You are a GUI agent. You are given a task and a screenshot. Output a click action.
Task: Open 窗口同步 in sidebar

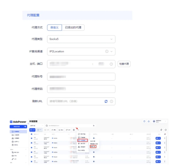(x=18, y=152)
